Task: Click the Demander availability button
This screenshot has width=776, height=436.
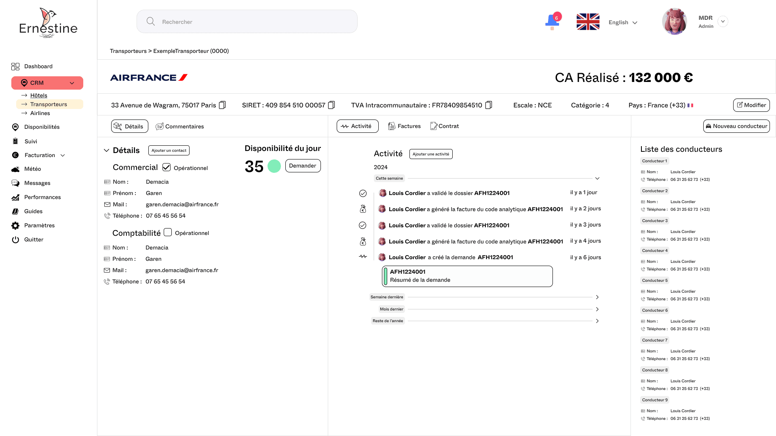Action: 303,166
